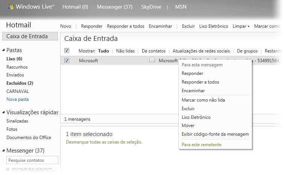
Task: Click Novo to compose a message
Action: pyautogui.click(x=65, y=26)
